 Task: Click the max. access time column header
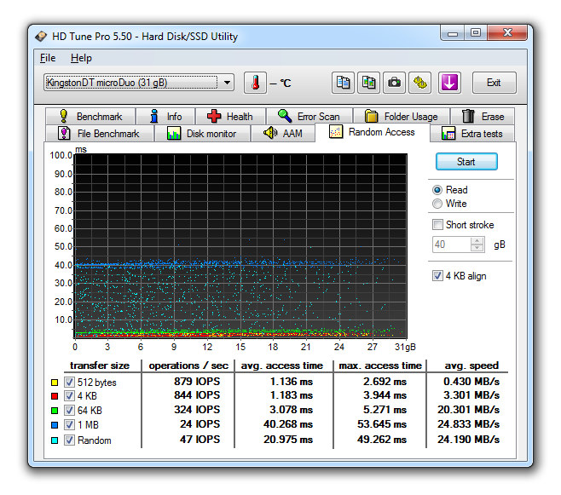tap(380, 365)
